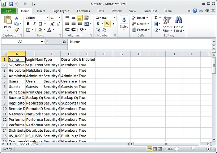Select the Format Painter brush

[x=17, y=30]
